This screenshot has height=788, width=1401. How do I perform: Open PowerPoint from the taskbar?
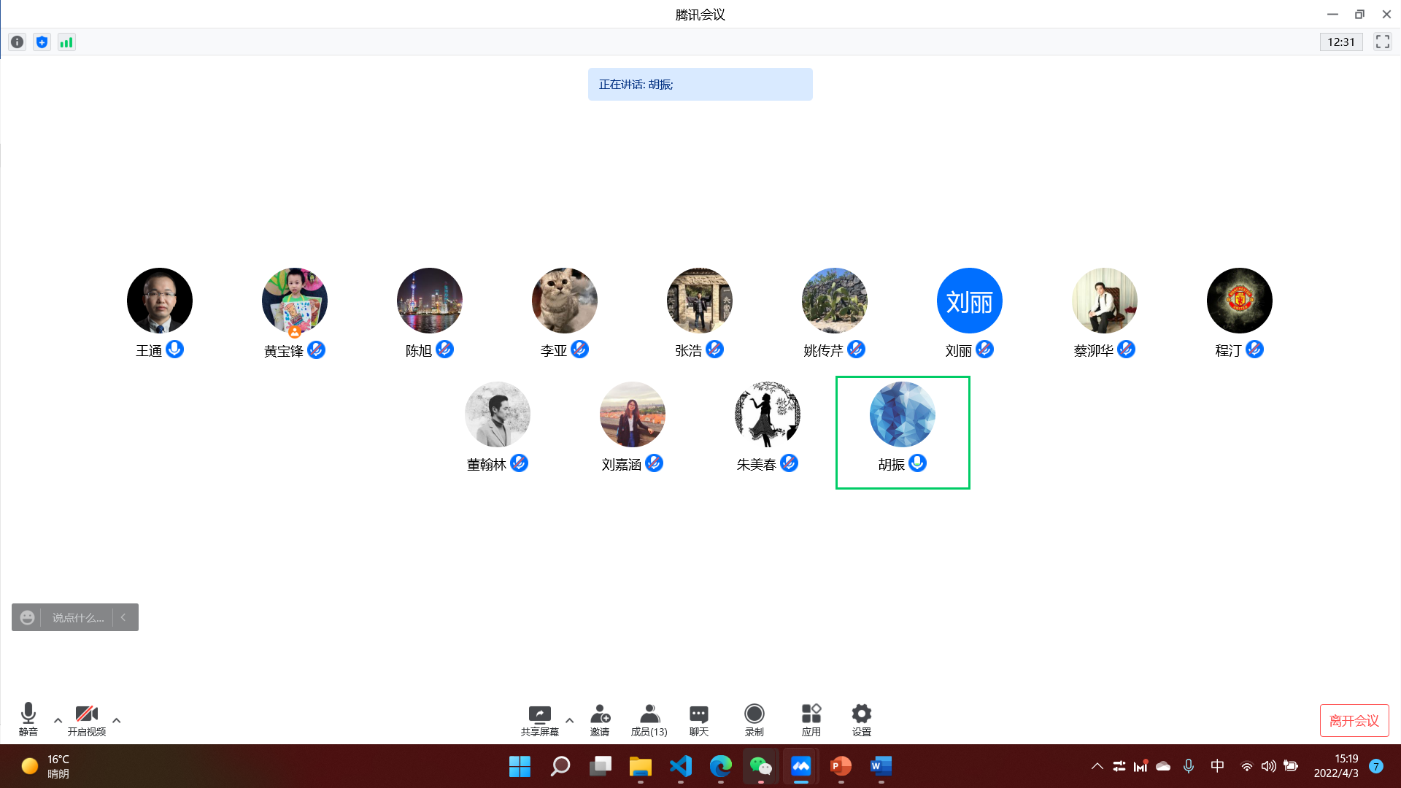(x=841, y=766)
